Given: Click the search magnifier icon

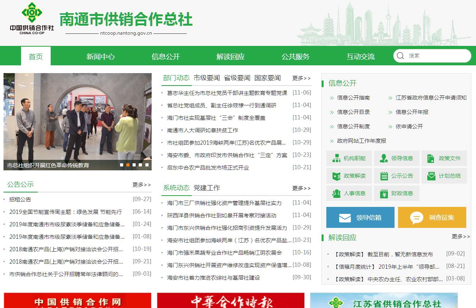Looking at the screenshot, I should tap(400, 56).
